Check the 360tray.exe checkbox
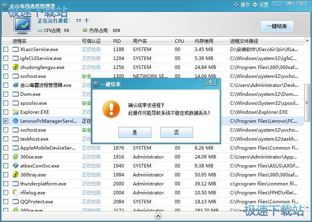This screenshot has width=312, height=222. coord(6,174)
